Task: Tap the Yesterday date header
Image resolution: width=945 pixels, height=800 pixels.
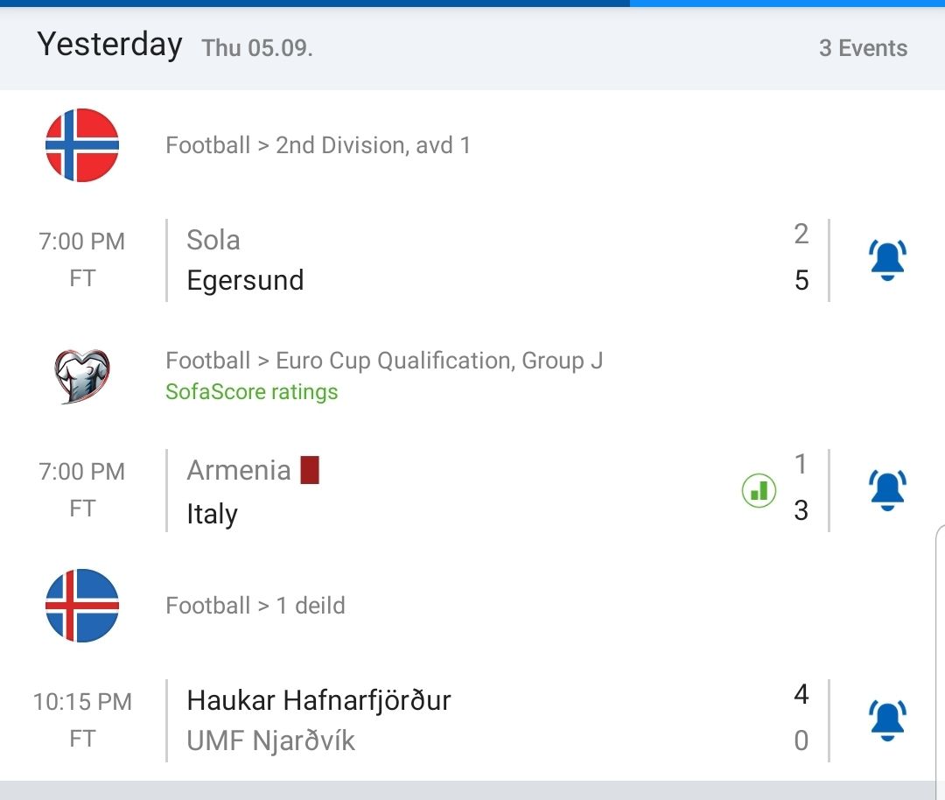Action: (x=109, y=45)
